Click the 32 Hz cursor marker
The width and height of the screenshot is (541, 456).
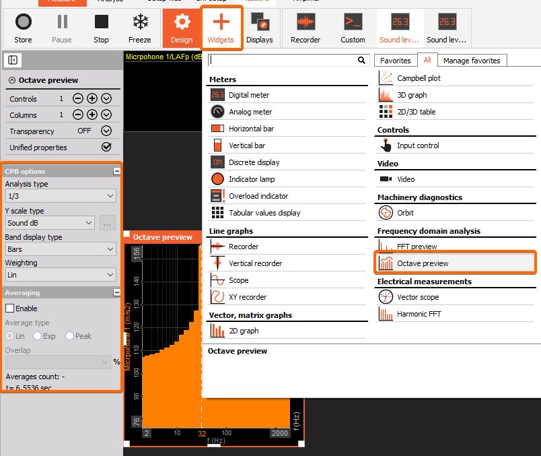(202, 434)
